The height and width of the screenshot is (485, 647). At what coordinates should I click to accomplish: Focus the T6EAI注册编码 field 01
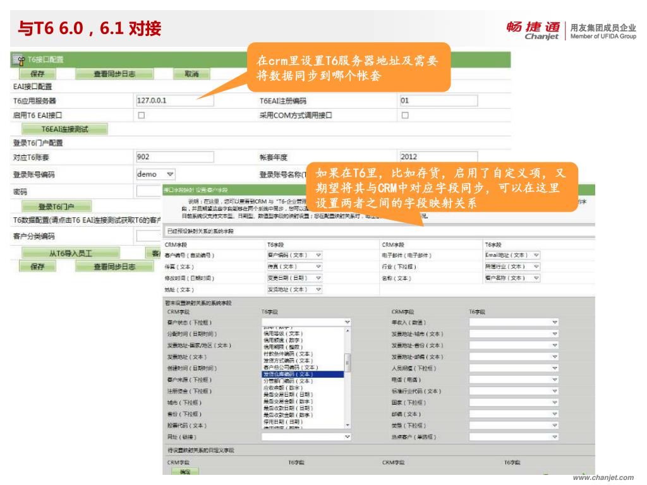(438, 100)
